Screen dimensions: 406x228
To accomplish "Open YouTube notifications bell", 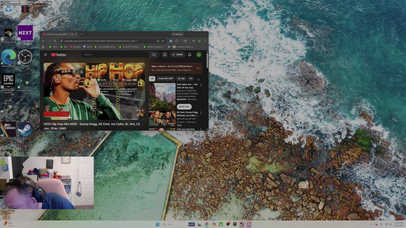I will 190,54.
